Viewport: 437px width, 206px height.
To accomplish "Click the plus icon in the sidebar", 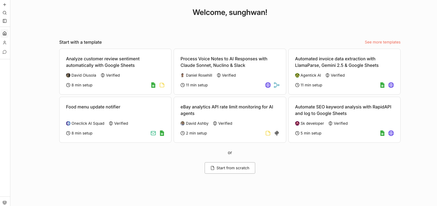I will click(x=5, y=5).
